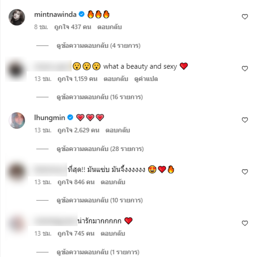Reply to mintnawinda's comment
The height and width of the screenshot is (257, 255).
tap(110, 27)
